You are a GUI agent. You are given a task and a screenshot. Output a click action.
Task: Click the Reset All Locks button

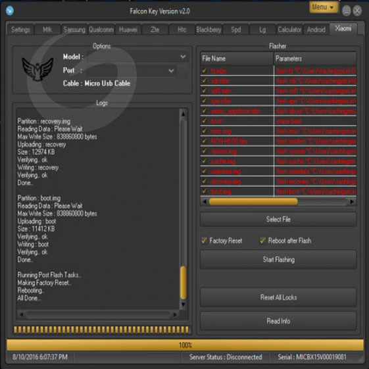pyautogui.click(x=278, y=297)
